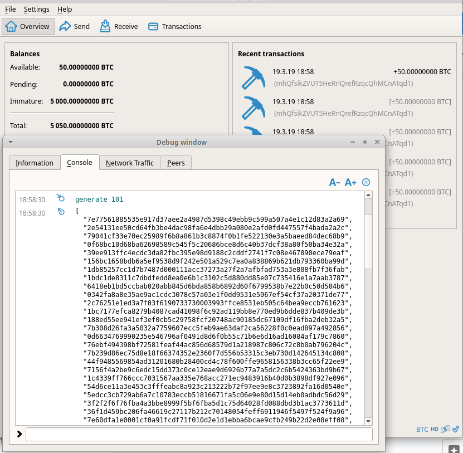Image resolution: width=463 pixels, height=453 pixels.
Task: Click the network connections status icon
Action: coord(445,429)
